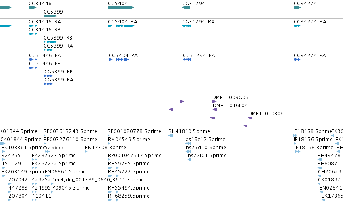
Task: Select BAC clone DME1-010B06
Action: coord(266,114)
